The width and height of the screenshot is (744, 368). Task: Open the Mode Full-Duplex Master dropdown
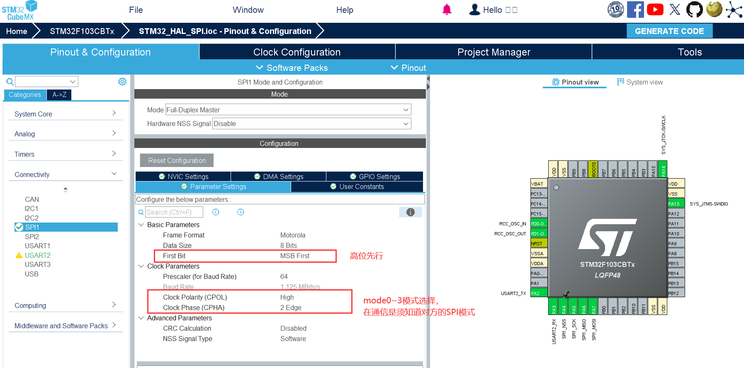(288, 110)
